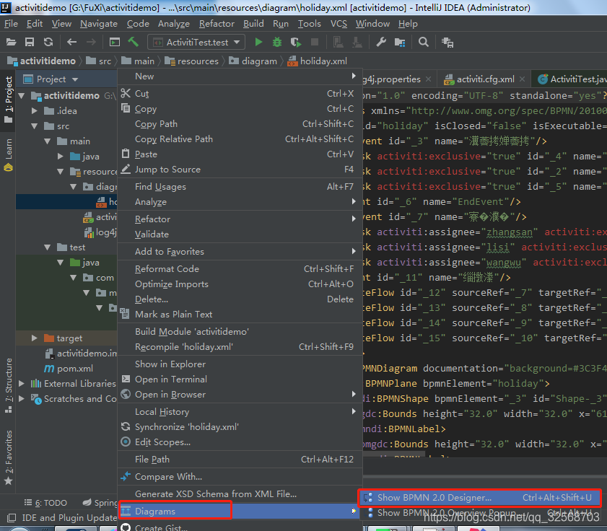607x531 pixels.
Task: Choose Show BPMN 2.0 Designer submenu item
Action: pos(481,498)
